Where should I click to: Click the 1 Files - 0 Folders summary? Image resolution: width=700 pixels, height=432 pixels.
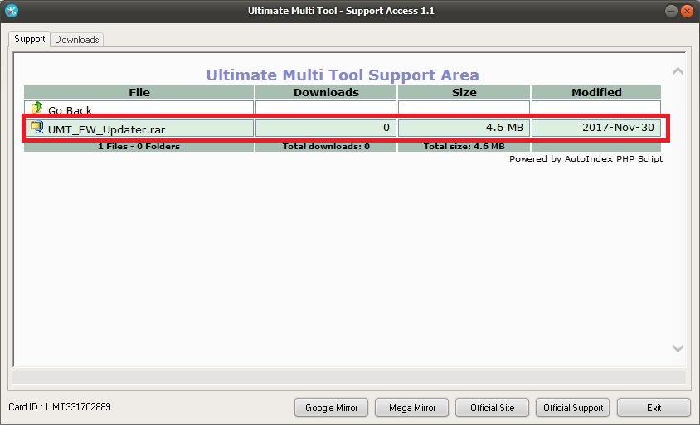coord(139,147)
